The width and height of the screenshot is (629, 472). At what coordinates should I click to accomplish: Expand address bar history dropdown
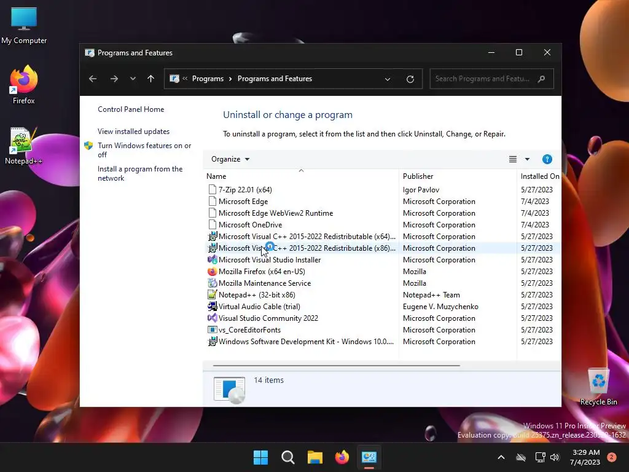coord(388,79)
